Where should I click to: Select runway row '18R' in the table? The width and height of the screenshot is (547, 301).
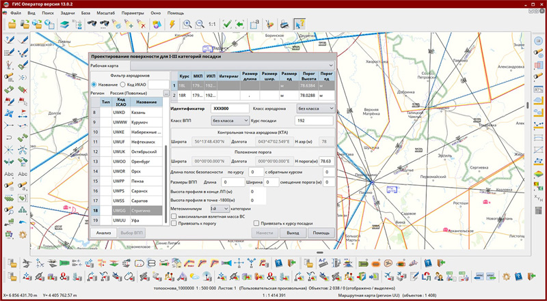(252, 95)
